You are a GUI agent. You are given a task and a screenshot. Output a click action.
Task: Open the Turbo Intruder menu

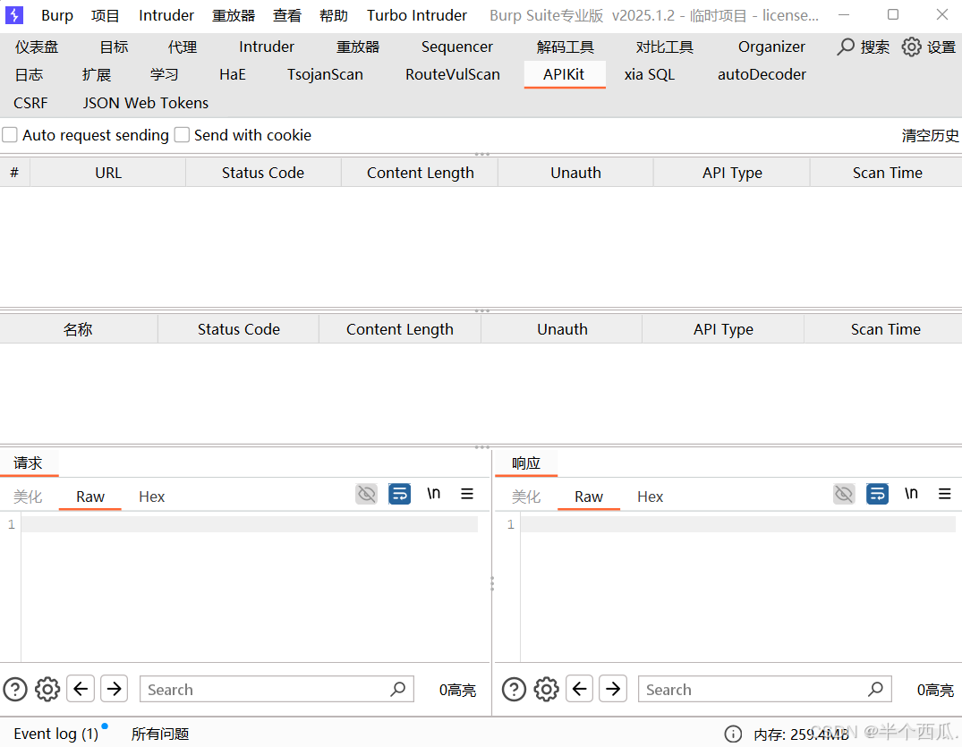click(x=417, y=15)
